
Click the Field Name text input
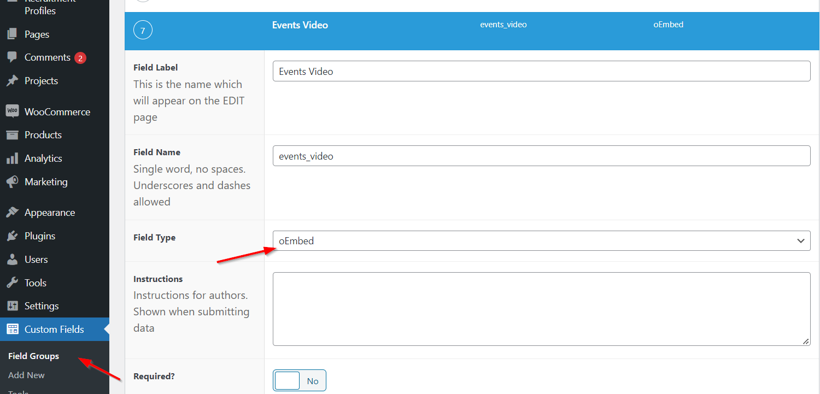point(541,156)
